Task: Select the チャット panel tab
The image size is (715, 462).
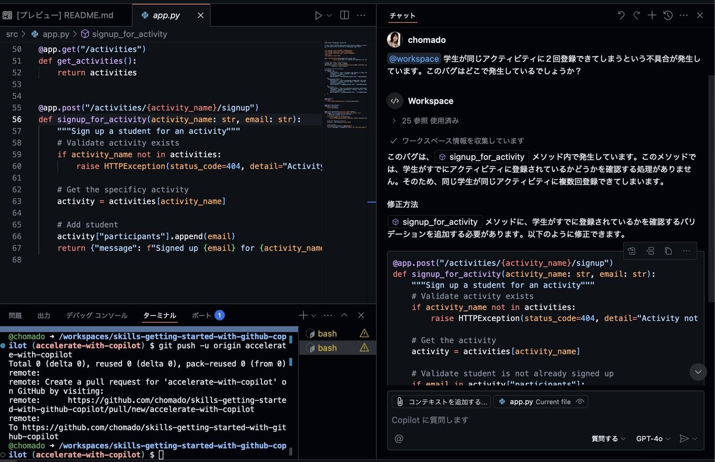Action: tap(402, 16)
